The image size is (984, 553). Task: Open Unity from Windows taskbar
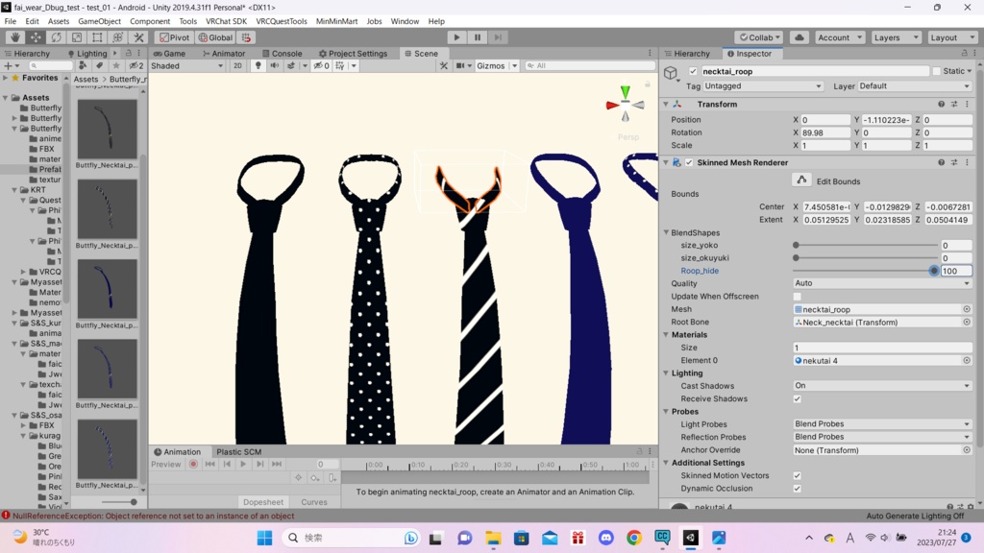coord(690,538)
